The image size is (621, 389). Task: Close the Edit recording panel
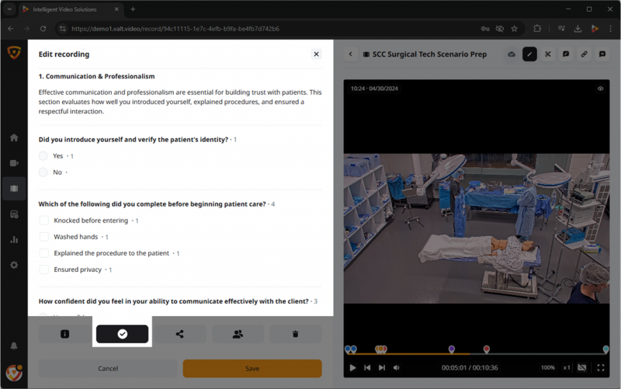(316, 54)
